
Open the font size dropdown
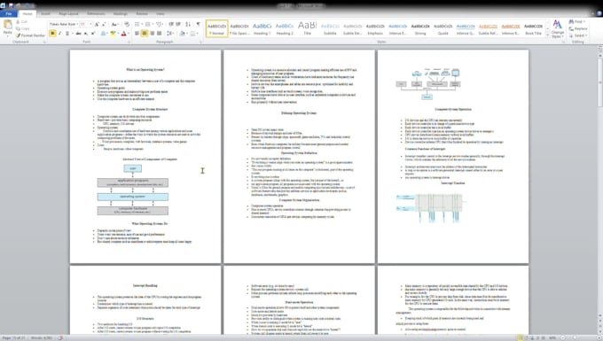pyautogui.click(x=91, y=24)
